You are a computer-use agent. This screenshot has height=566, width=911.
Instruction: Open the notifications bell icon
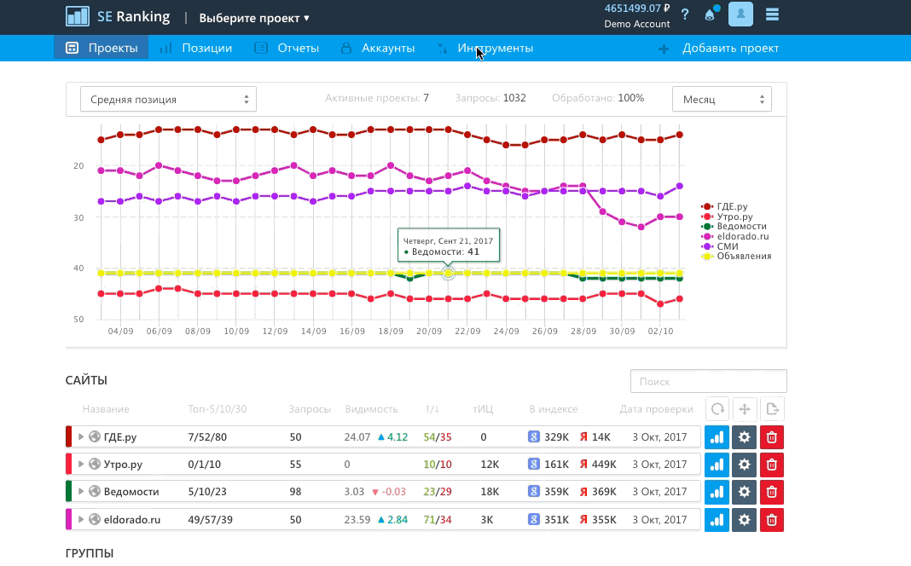click(x=711, y=14)
